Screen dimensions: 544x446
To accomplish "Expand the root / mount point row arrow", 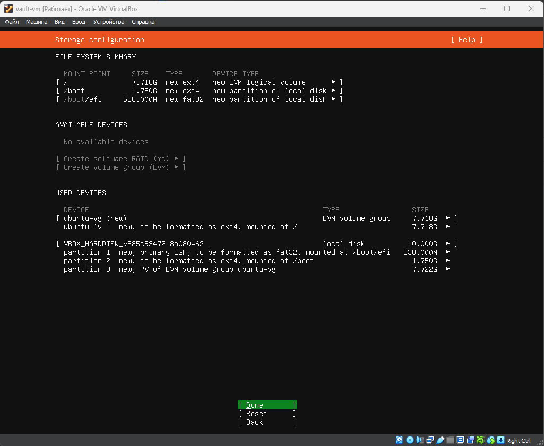I will tap(333, 82).
